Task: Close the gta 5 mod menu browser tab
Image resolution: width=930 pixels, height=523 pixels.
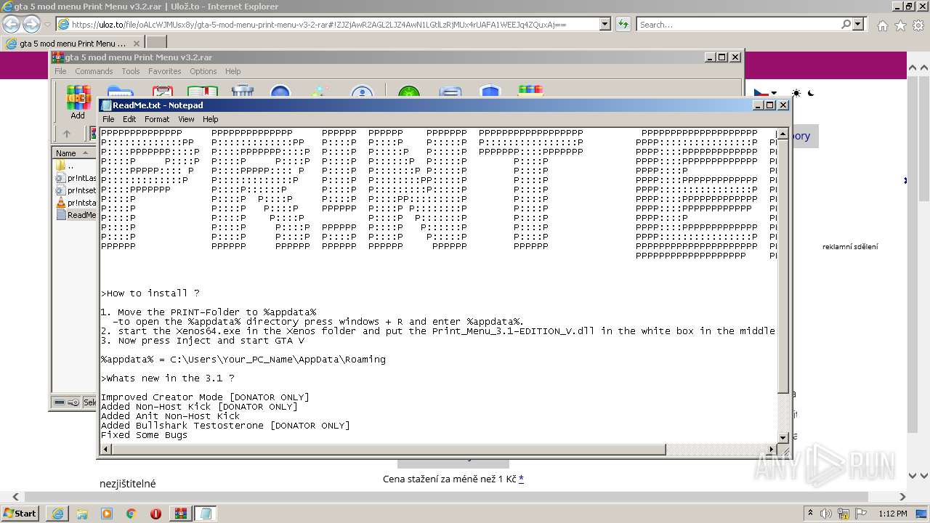Action: (x=136, y=44)
